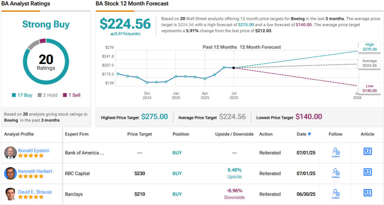Click David E. Strauss's profile photo
384x205 pixels.
coord(10,194)
